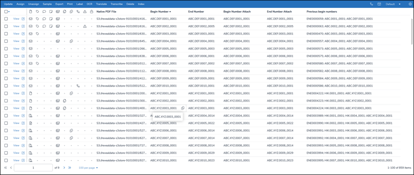Click the tag icon in the ABC.DEF.0007_0001 row
Viewport: 414px width, 175px height.
coord(38,63)
